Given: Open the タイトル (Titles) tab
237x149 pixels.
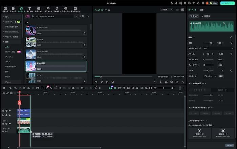Looking at the screenshot, I should [30, 9].
